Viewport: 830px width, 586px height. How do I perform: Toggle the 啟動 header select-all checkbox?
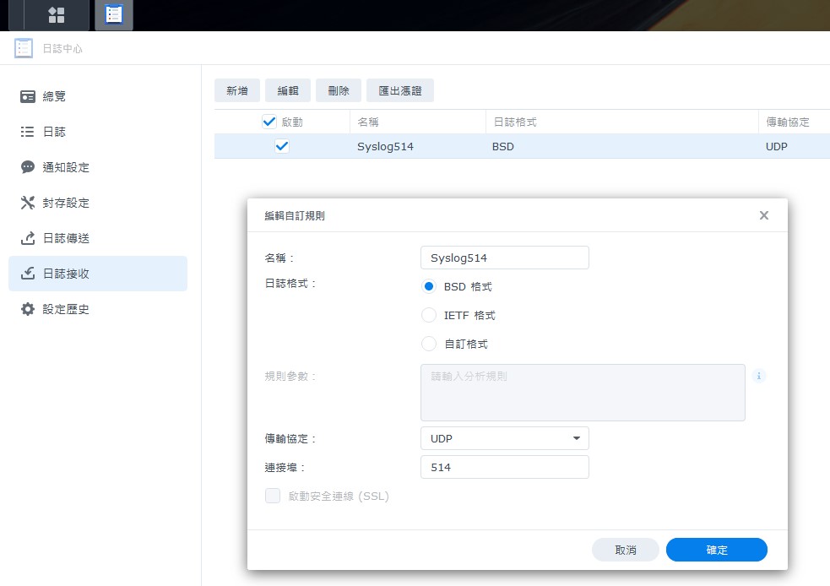click(x=269, y=122)
